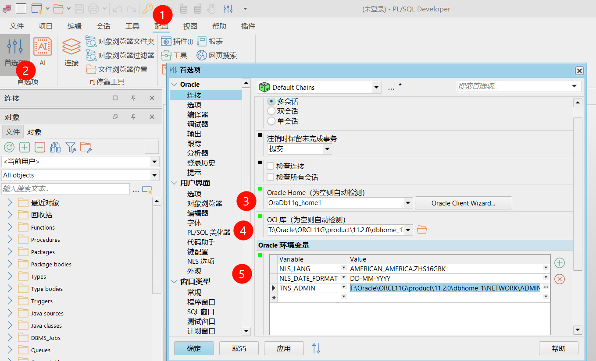Click the 网页搜索 globe icon
The width and height of the screenshot is (596, 361).
[202, 55]
